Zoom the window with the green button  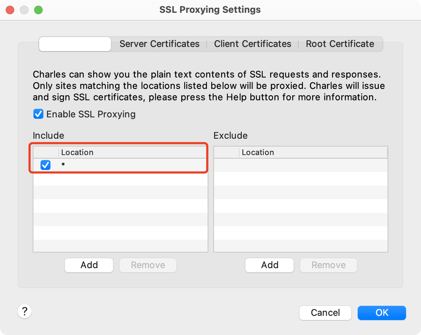coord(38,10)
